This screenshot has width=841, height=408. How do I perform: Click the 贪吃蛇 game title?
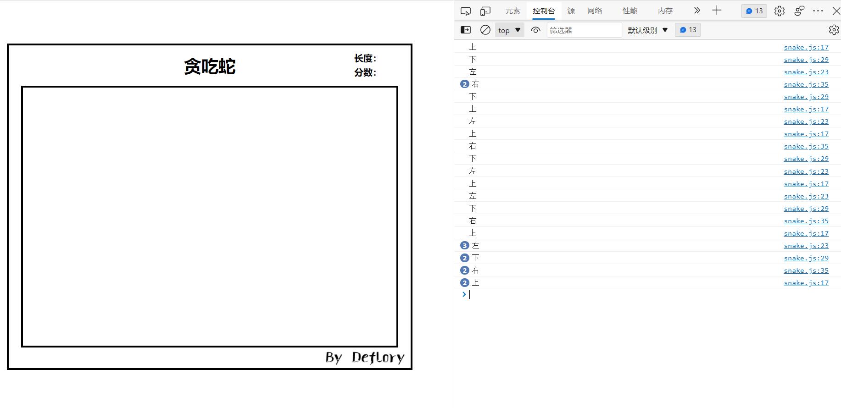pyautogui.click(x=210, y=66)
